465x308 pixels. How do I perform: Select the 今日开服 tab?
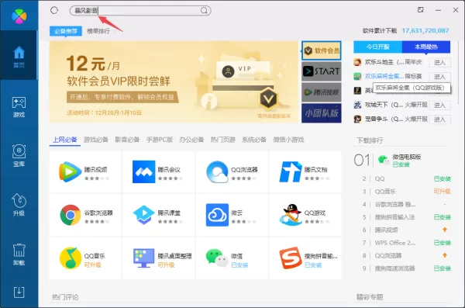(377, 47)
